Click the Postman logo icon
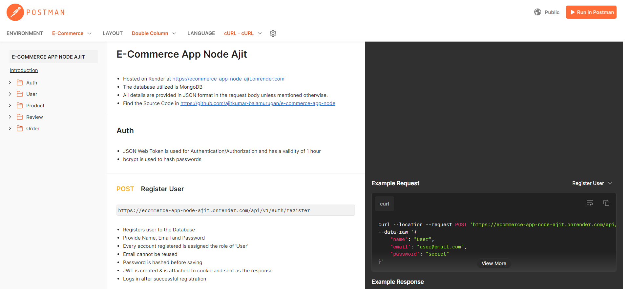Viewport: 630px width, 289px height. click(15, 12)
